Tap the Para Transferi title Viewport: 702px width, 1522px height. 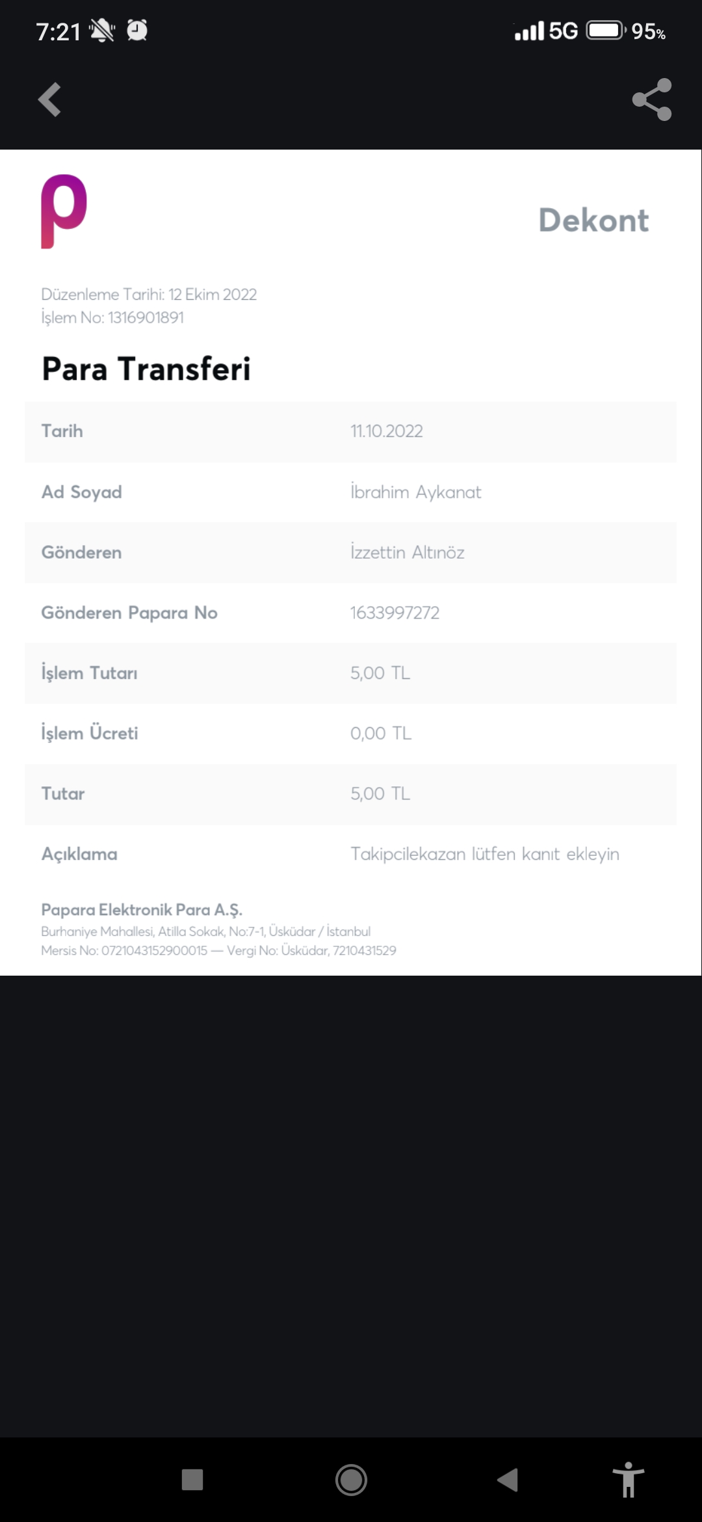point(146,369)
